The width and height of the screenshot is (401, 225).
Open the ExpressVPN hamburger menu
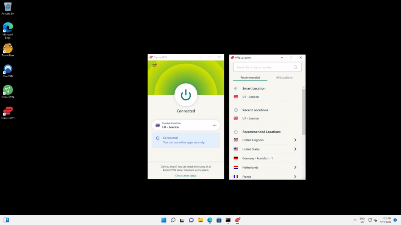click(x=154, y=66)
